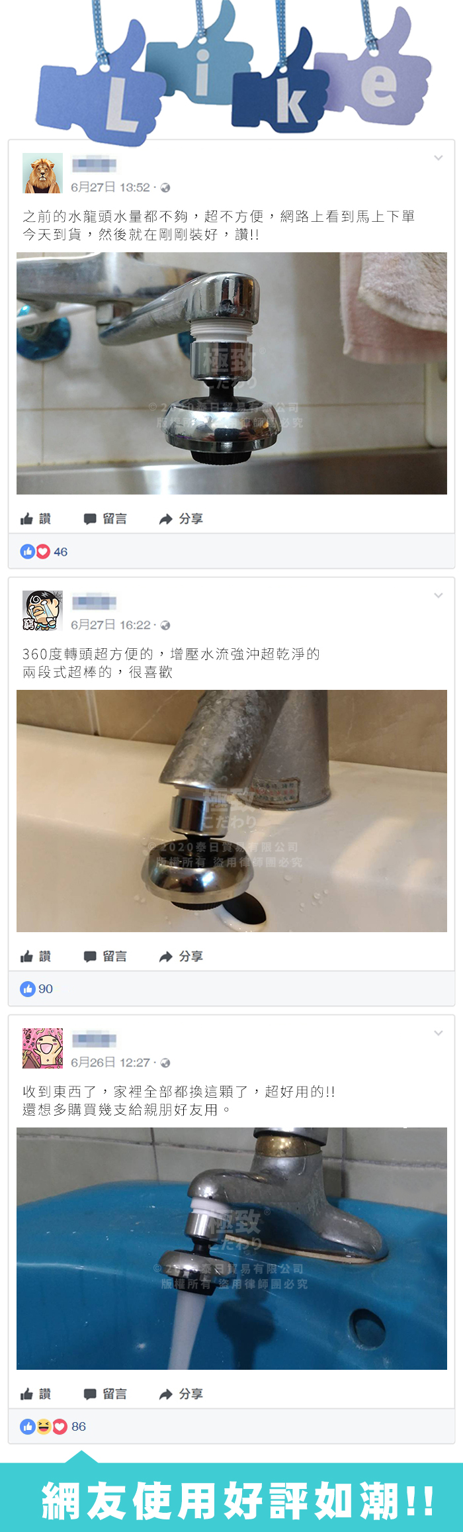This screenshot has height=1532, width=463.
Task: Open the 13:52 post options chevron
Action: click(x=439, y=158)
